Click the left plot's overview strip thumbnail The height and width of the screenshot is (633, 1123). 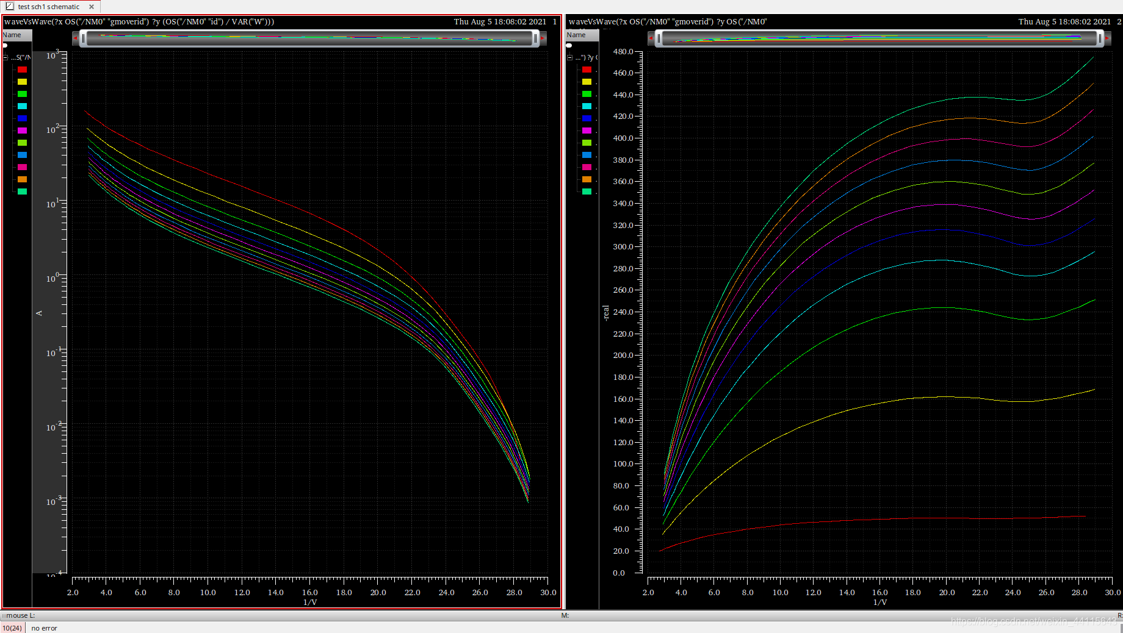click(309, 38)
